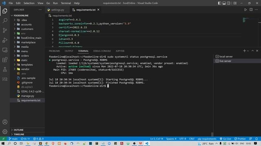The image size is (261, 146).
Task: Open the Explorer view in activity bar
Action: coord(5,11)
